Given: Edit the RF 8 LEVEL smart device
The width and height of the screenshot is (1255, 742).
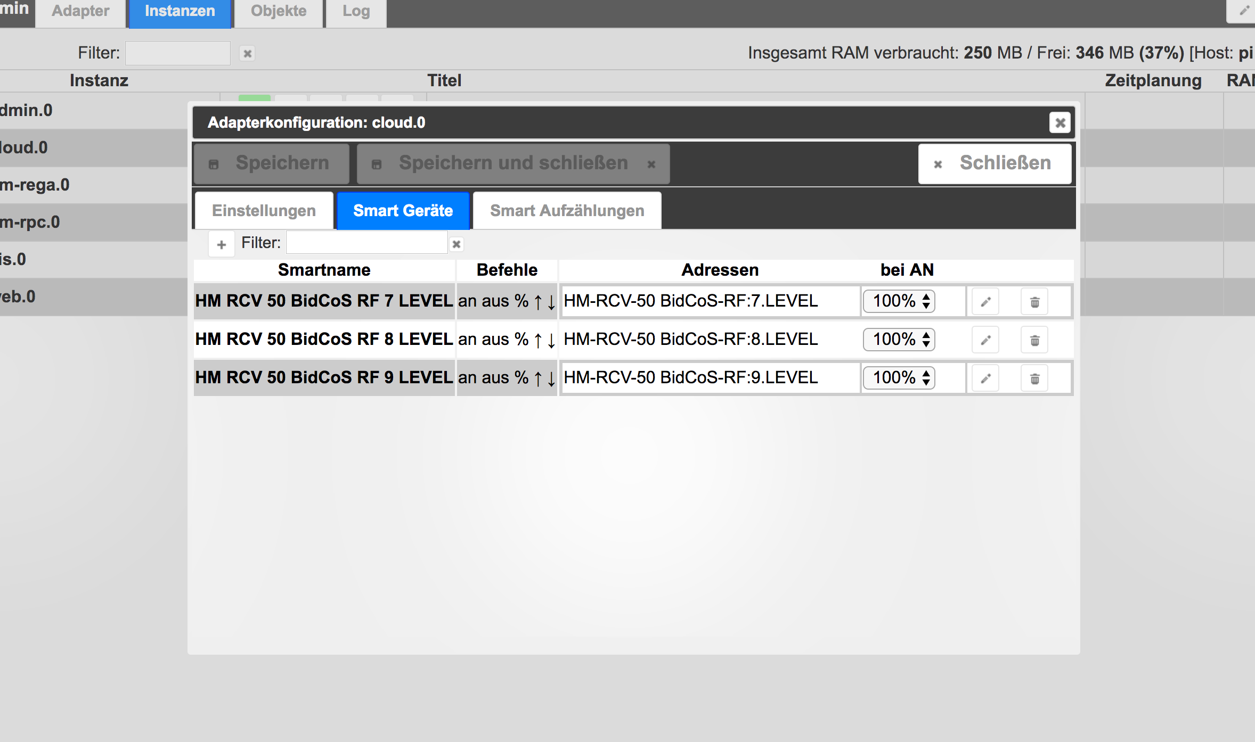Looking at the screenshot, I should (985, 340).
